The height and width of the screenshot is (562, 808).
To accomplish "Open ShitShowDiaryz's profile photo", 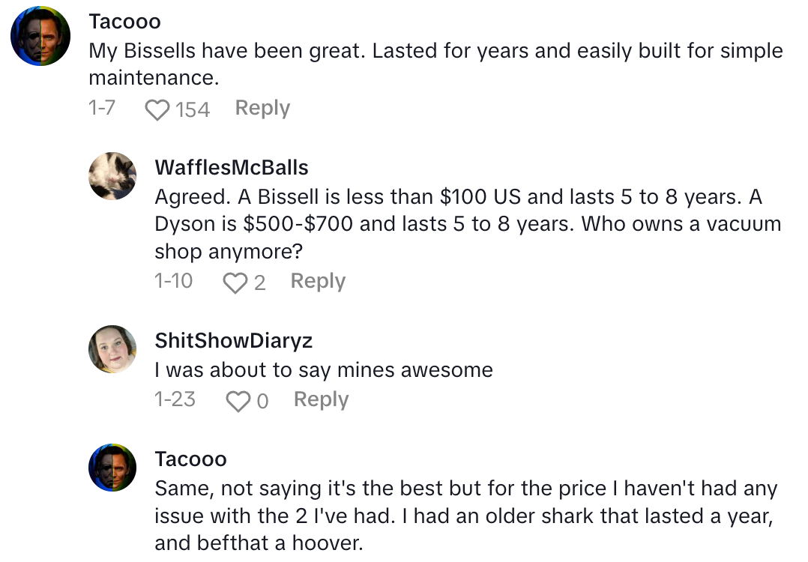I will [x=112, y=349].
